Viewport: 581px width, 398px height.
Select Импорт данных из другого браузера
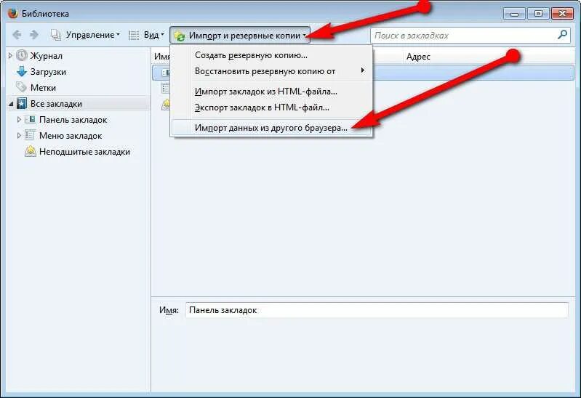[x=271, y=128]
